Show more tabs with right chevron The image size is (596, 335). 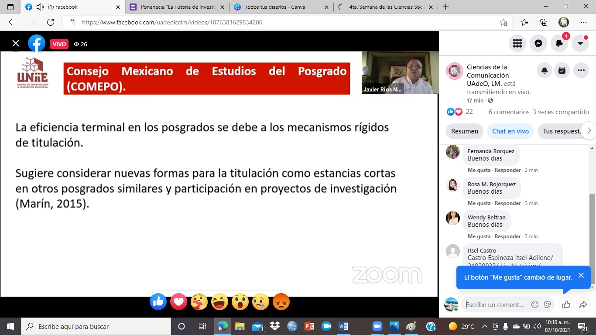coord(589,130)
